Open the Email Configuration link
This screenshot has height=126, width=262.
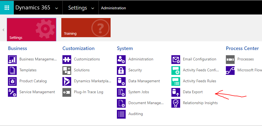pyautogui.click(x=200, y=59)
